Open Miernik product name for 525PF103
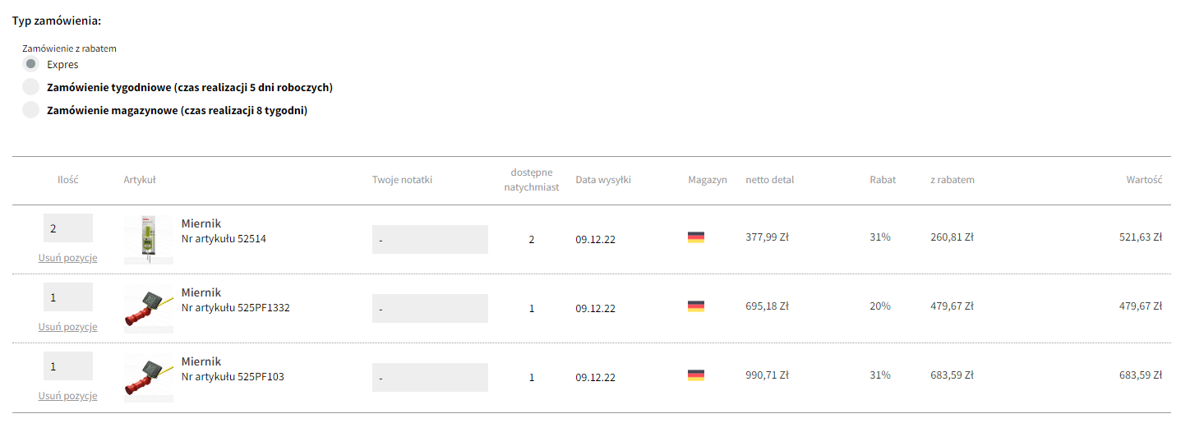 201,362
